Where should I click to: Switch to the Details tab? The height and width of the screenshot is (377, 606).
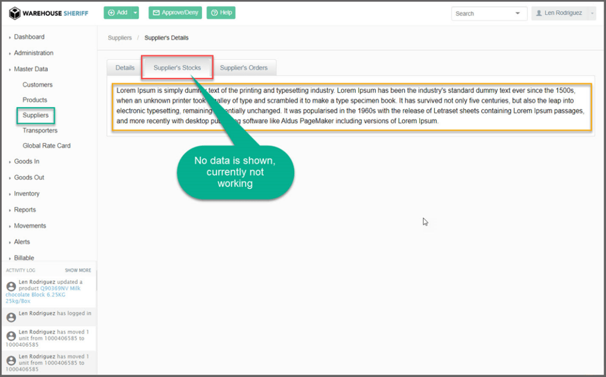pos(125,67)
